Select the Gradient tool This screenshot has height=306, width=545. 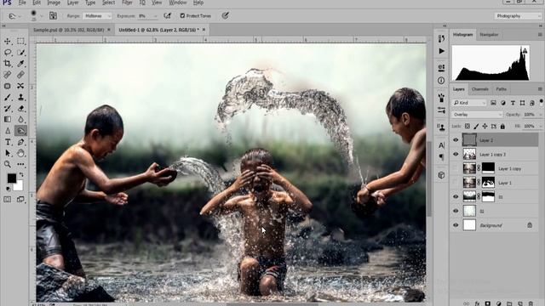click(x=8, y=119)
